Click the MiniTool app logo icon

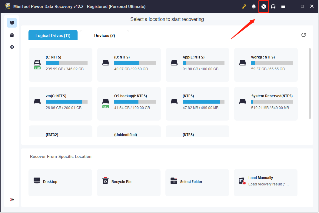[x=8, y=6]
